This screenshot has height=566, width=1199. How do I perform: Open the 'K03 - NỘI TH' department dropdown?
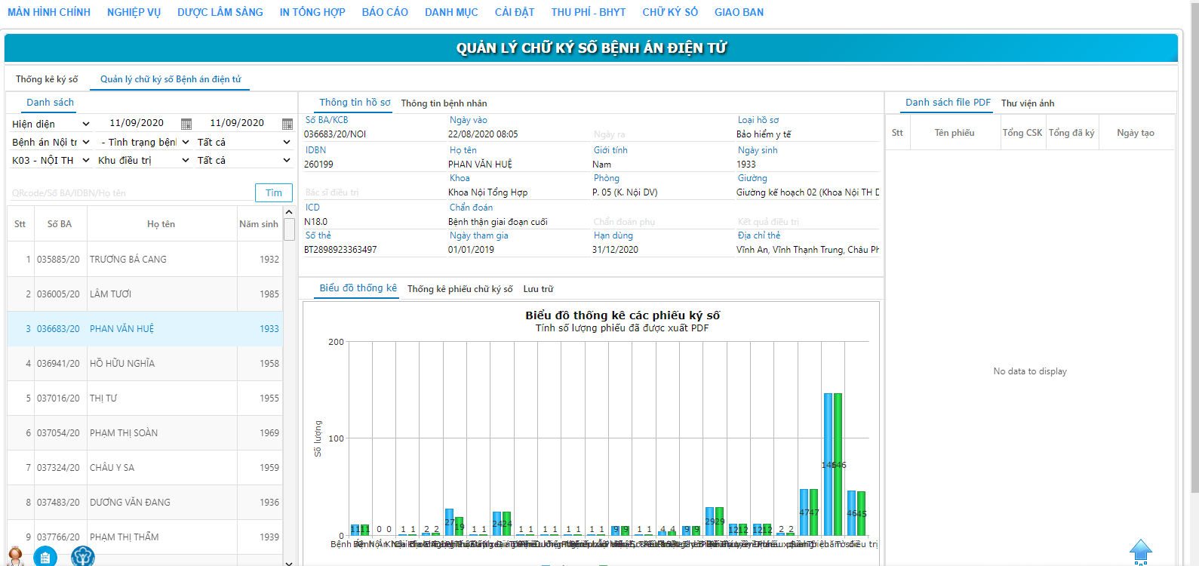(86, 160)
